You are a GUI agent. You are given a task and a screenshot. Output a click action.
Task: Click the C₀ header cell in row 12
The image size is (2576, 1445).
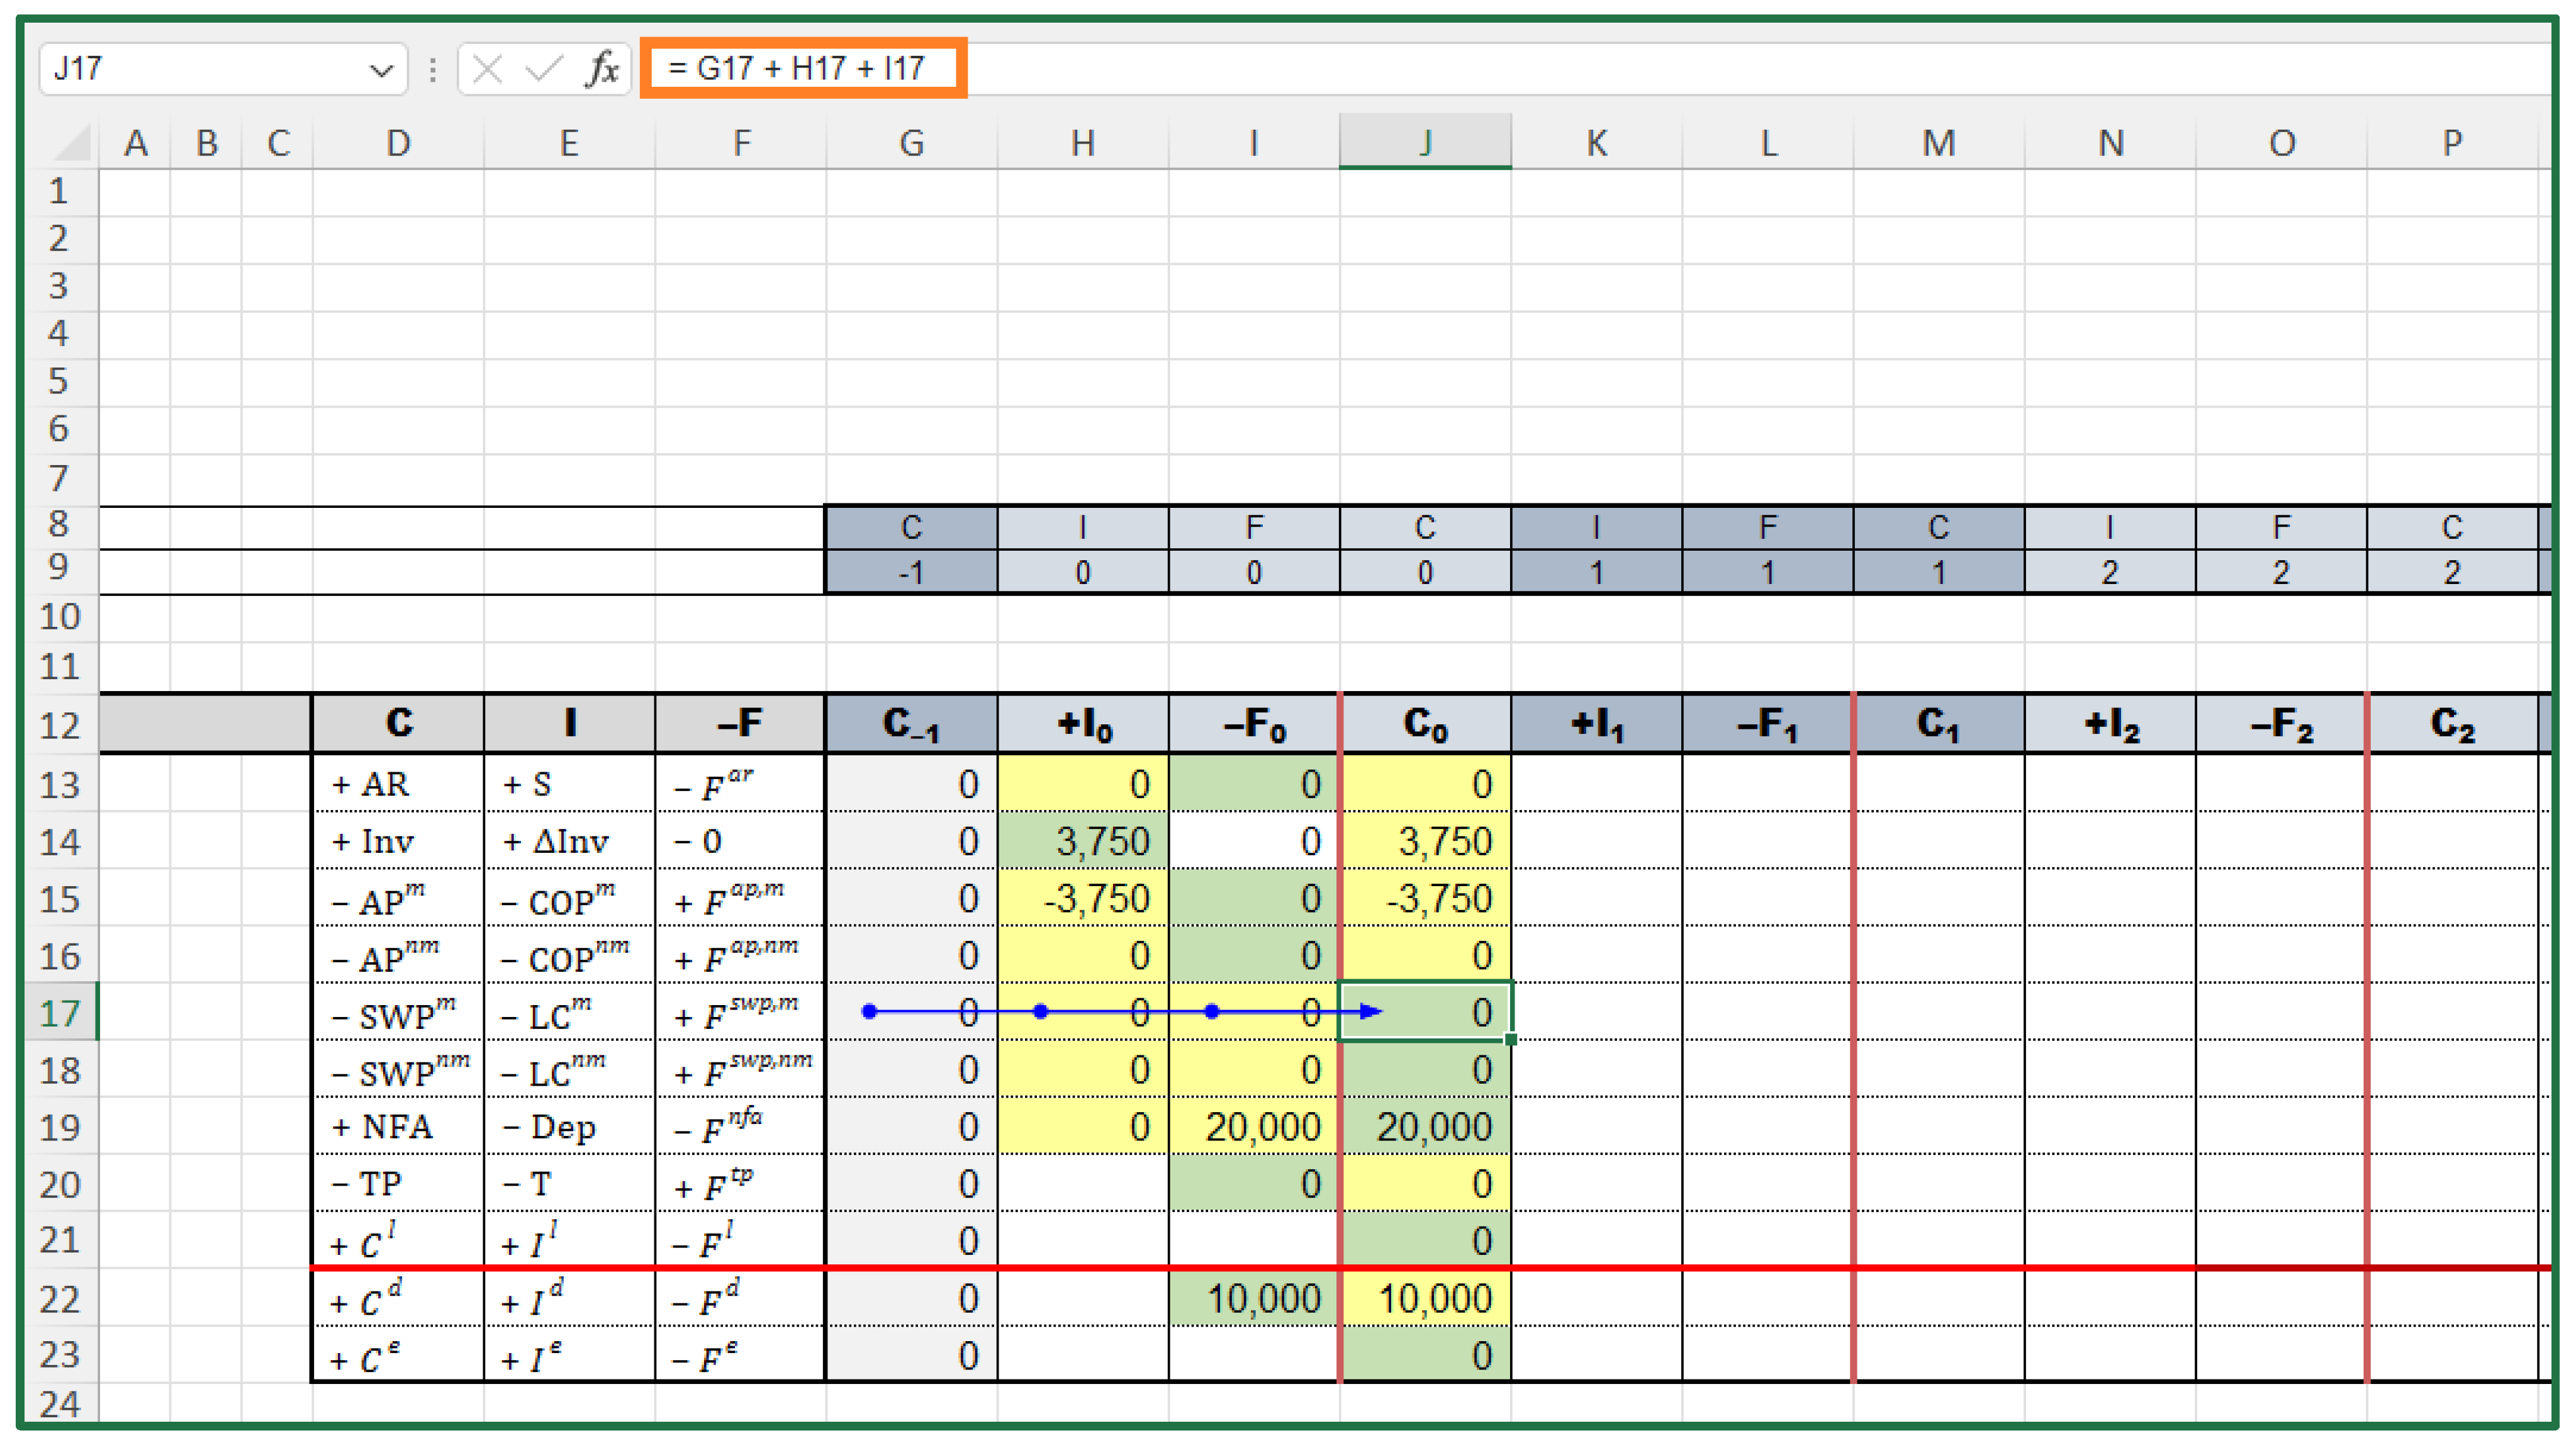pos(1424,724)
